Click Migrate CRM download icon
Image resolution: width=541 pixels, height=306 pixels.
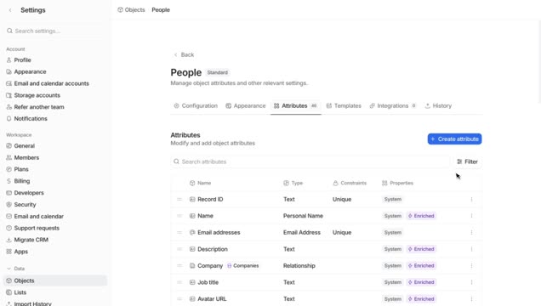click(x=9, y=240)
